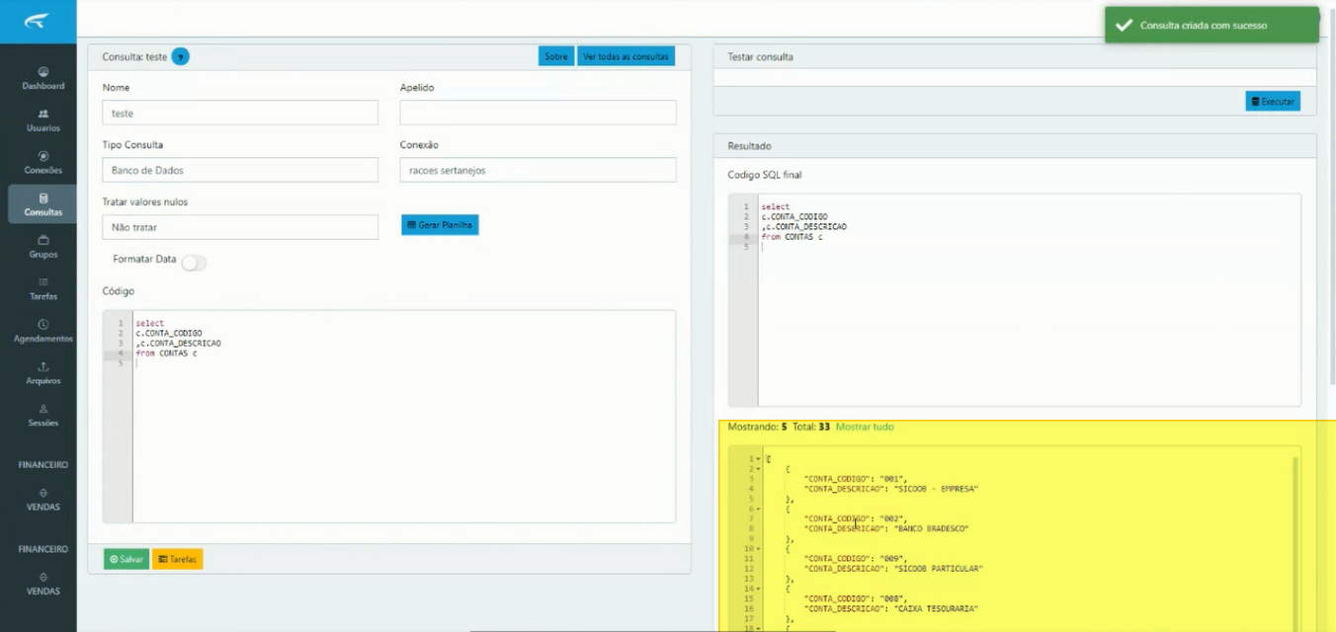Viewport: 1336px width, 632px height.
Task: Go to Conexões in the sidebar
Action: click(43, 163)
